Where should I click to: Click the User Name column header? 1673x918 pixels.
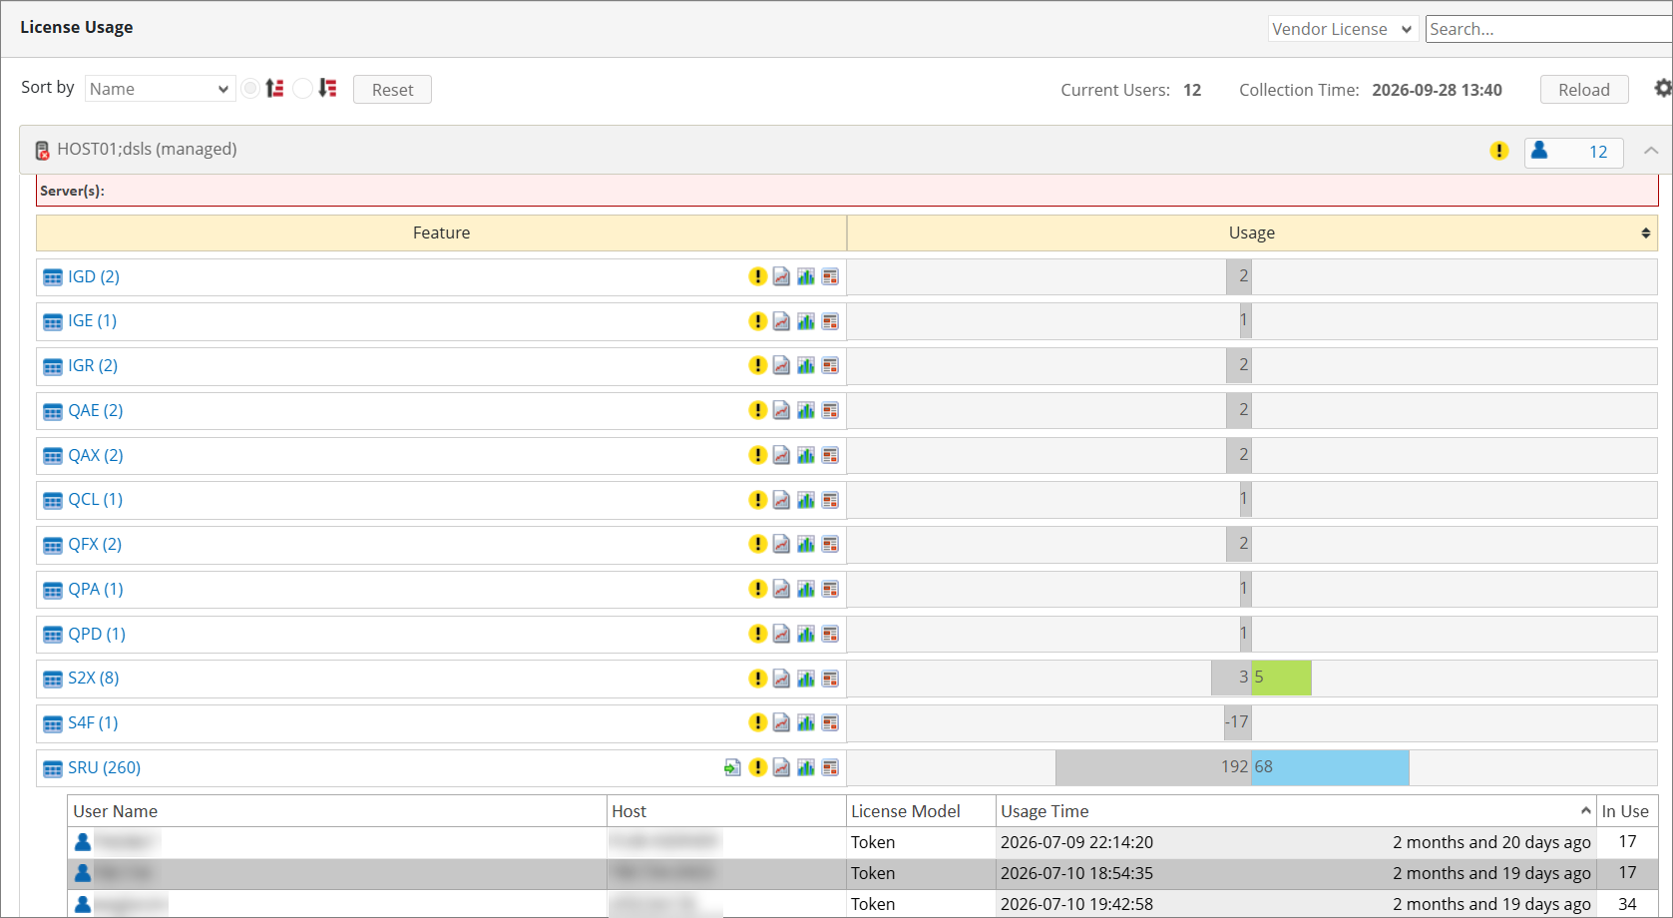(x=337, y=811)
